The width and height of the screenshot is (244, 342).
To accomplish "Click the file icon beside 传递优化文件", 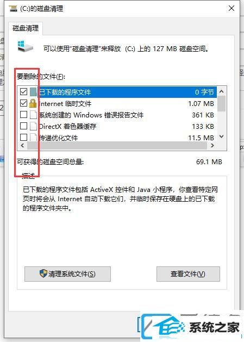I will click(x=33, y=137).
